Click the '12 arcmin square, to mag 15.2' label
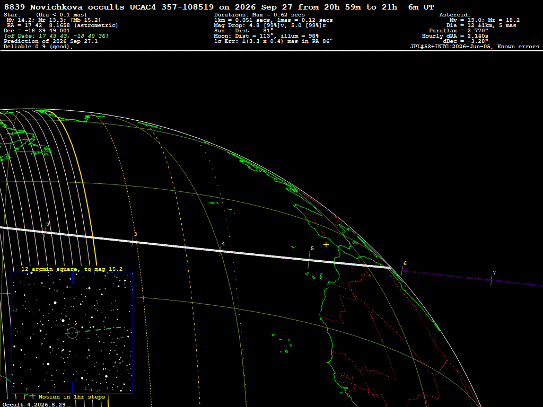The width and height of the screenshot is (543, 407). tap(72, 269)
